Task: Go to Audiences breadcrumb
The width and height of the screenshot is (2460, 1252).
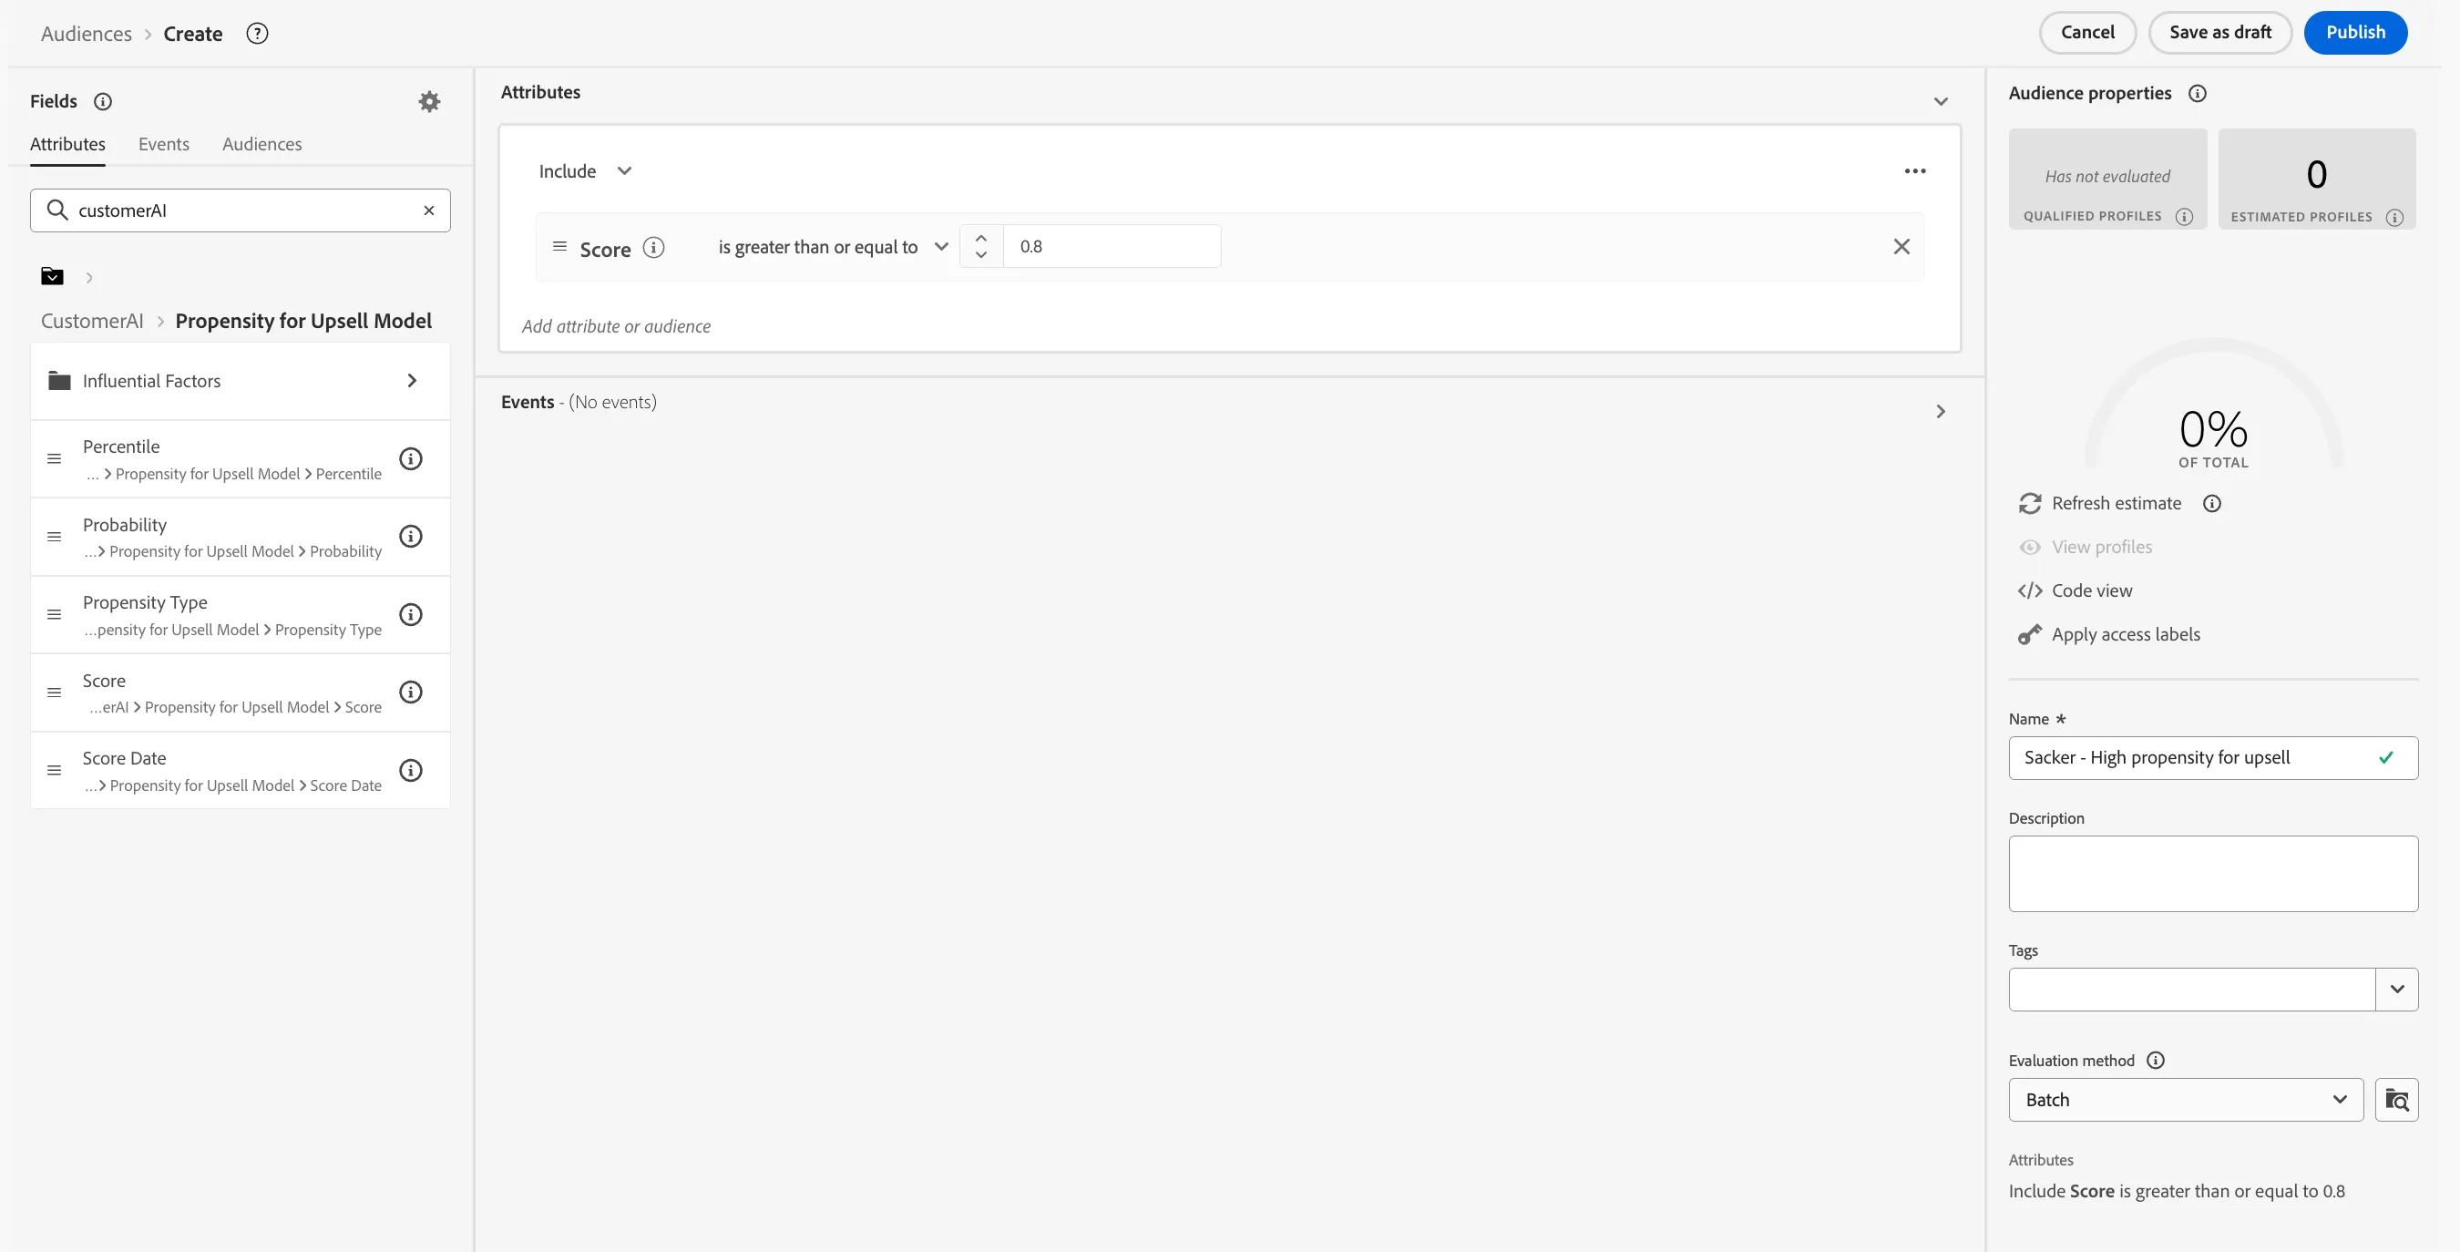Action: tap(86, 34)
